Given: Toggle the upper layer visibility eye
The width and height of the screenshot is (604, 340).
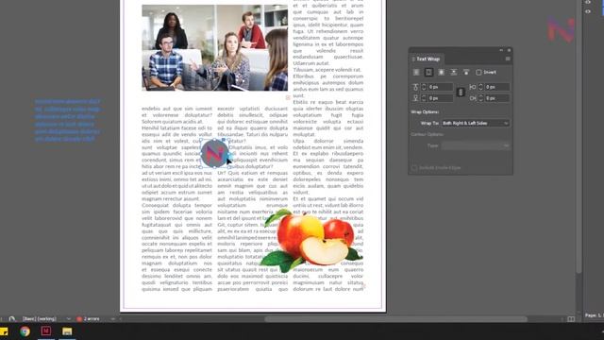Looking at the screenshot, I should (x=588, y=2).
